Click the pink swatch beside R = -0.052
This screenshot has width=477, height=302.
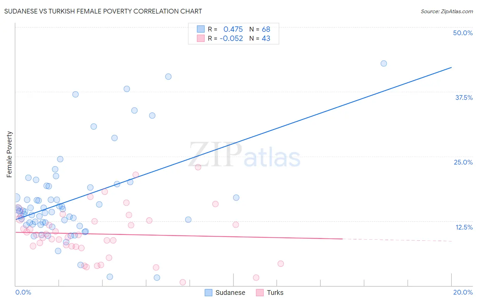[x=201, y=38]
